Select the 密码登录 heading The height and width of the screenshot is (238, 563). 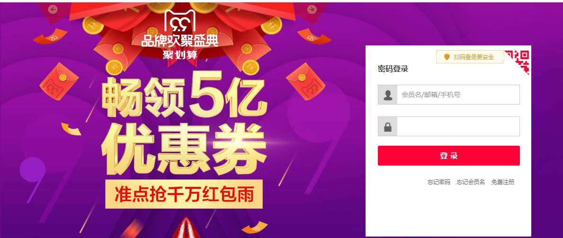tap(393, 69)
